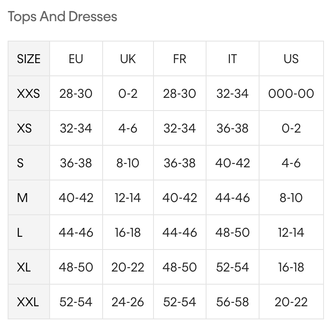This screenshot has height=327, width=335.
Task: Click the XL size row label
Action: pyautogui.click(x=24, y=267)
